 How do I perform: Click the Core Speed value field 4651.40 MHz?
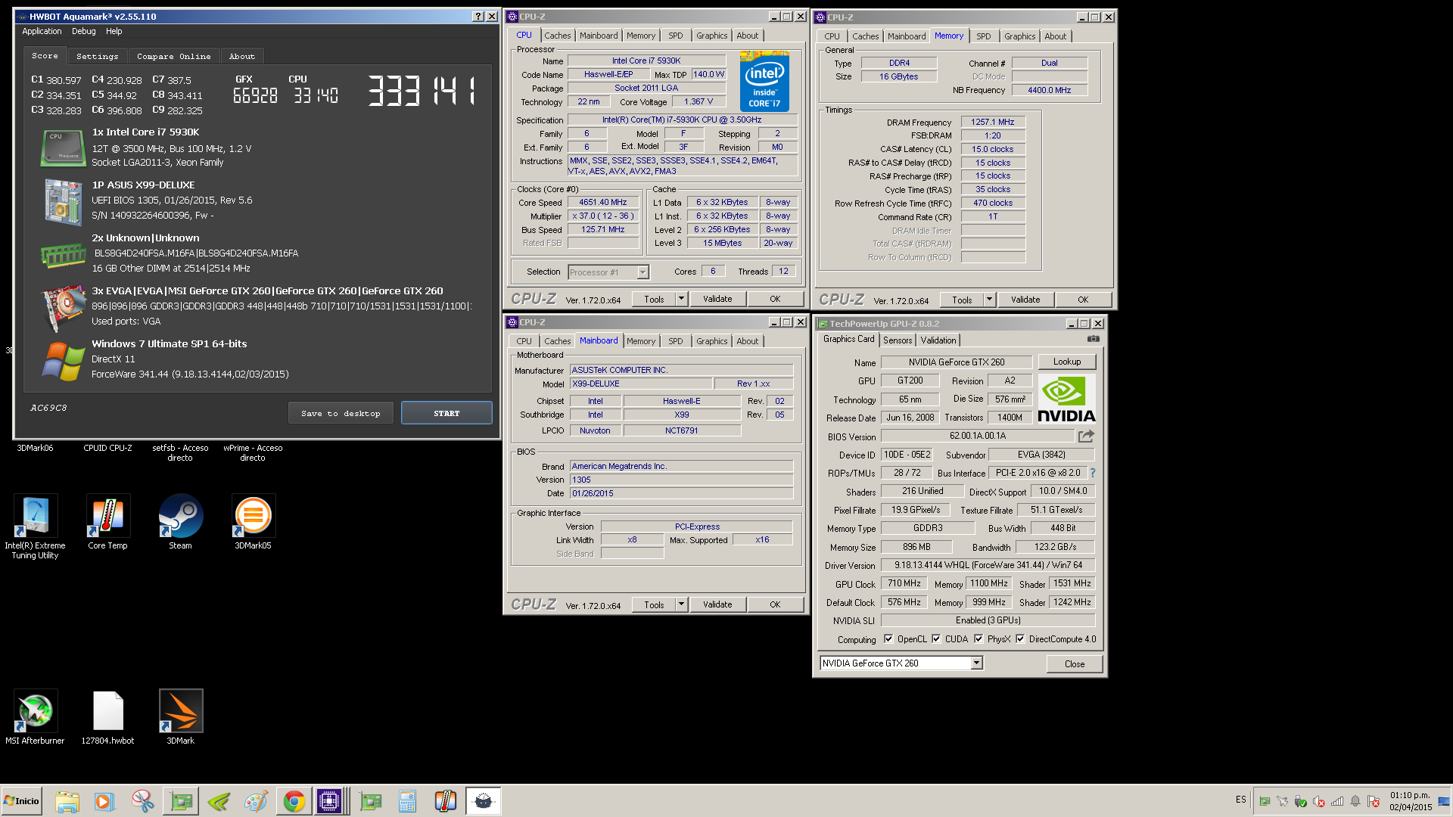coord(603,202)
